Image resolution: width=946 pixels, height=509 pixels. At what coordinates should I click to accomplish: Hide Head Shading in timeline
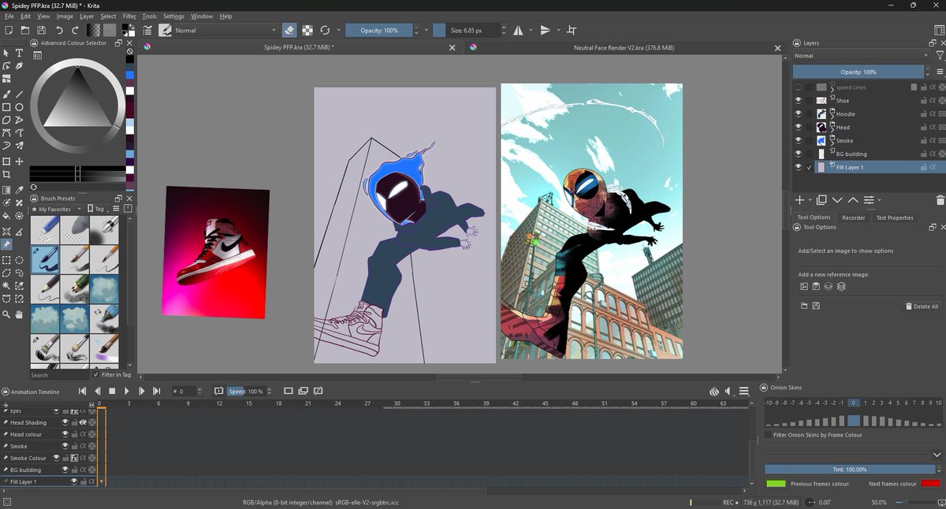point(65,422)
